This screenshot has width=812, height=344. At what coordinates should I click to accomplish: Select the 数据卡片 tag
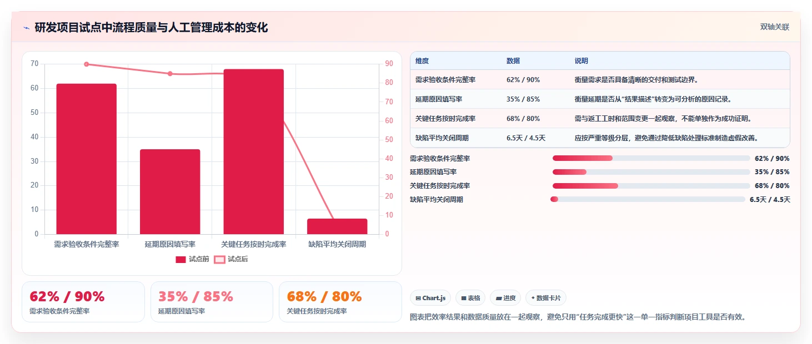point(546,298)
